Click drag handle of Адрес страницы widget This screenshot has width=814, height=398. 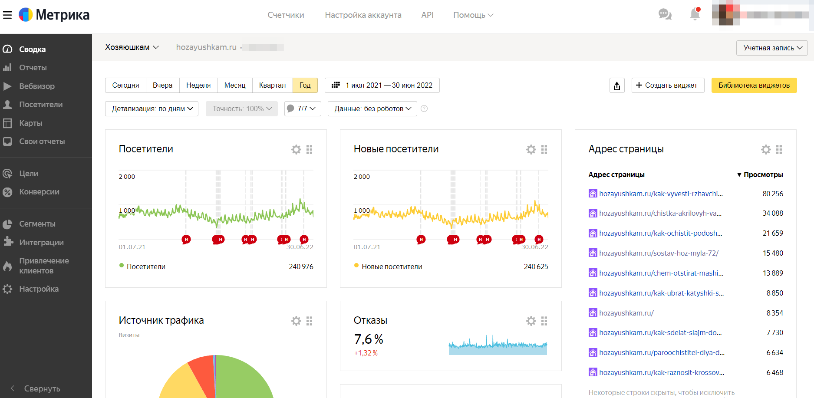(x=779, y=150)
